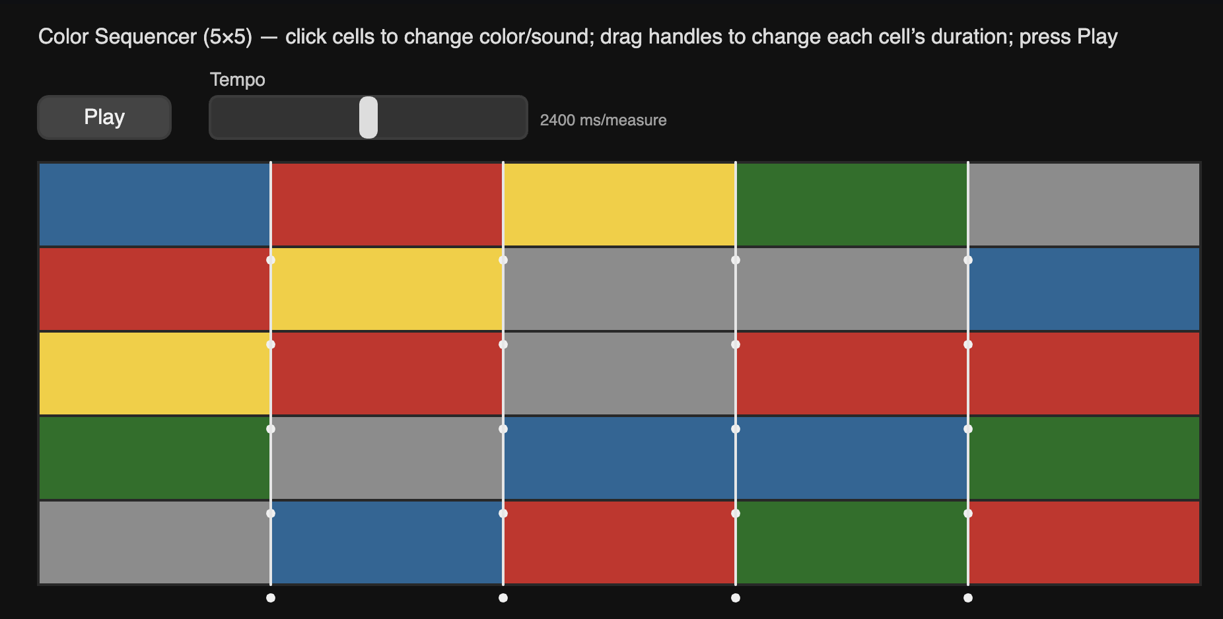Select the yellow cell in the second row

tap(386, 289)
